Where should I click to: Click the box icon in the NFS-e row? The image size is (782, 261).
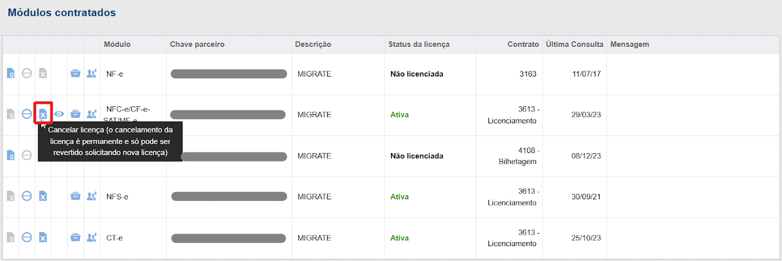coord(75,196)
